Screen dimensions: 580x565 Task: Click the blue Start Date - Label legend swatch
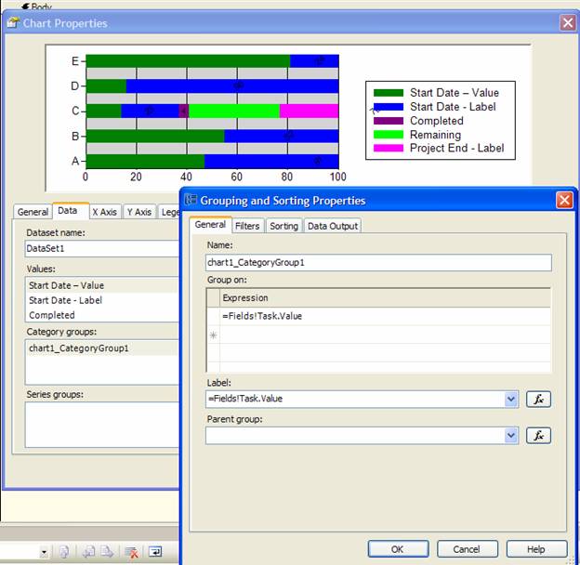389,107
